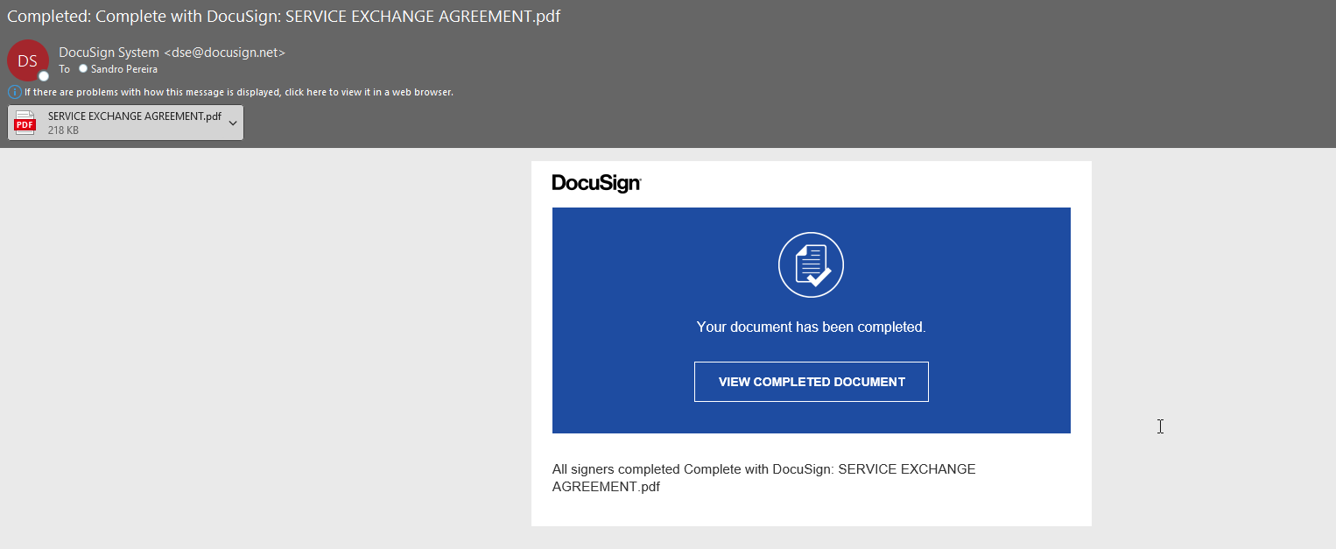Click the empty gray area left of the email
This screenshot has height=549, width=1336.
[263, 350]
